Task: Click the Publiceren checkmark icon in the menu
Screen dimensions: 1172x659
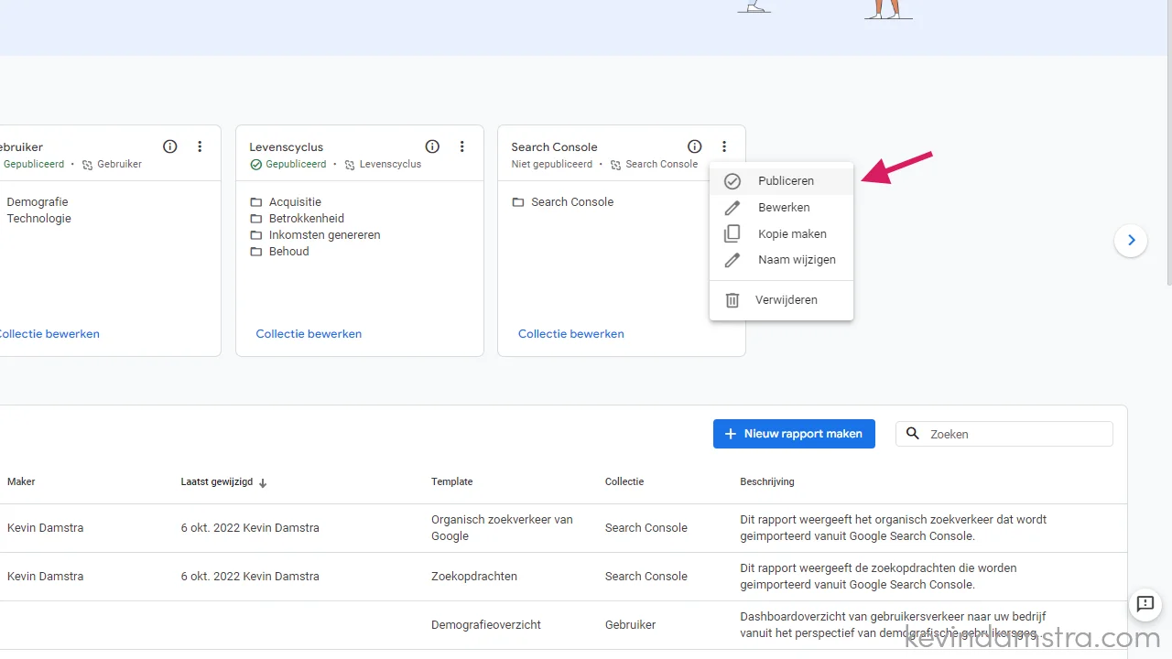Action: tap(732, 181)
